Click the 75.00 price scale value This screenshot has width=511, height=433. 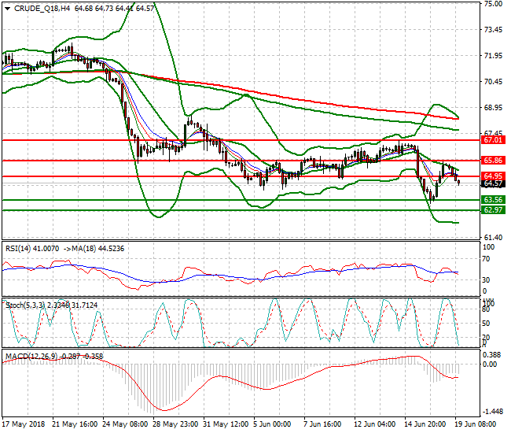(494, 4)
